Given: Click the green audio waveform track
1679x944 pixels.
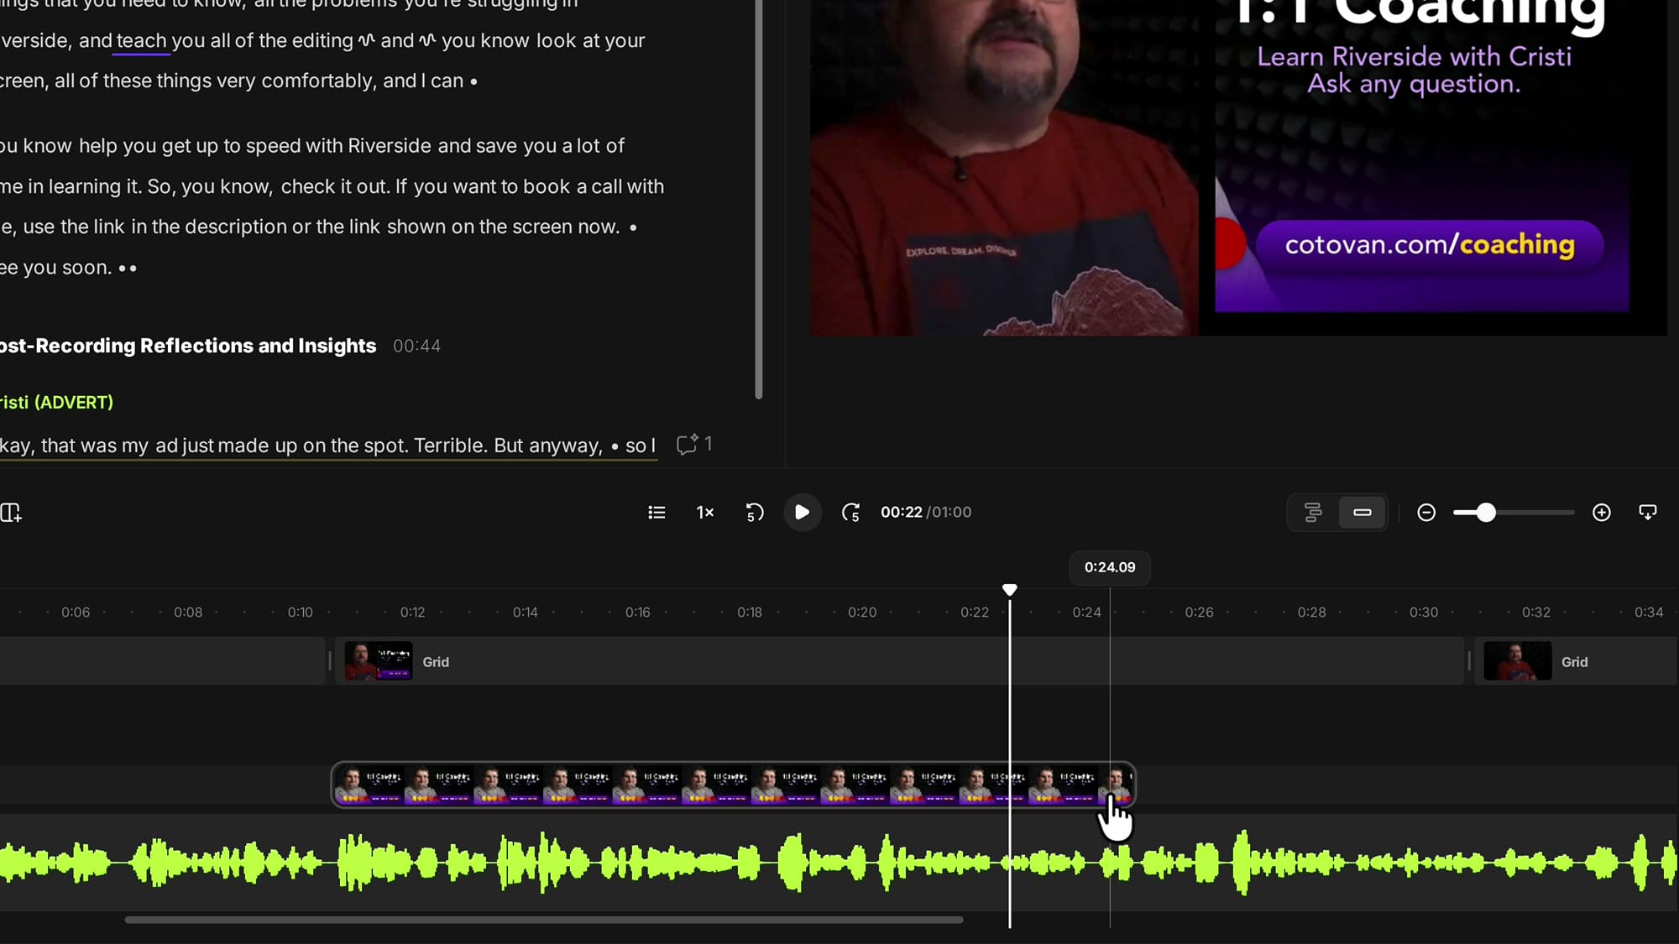Looking at the screenshot, I should click(839, 862).
